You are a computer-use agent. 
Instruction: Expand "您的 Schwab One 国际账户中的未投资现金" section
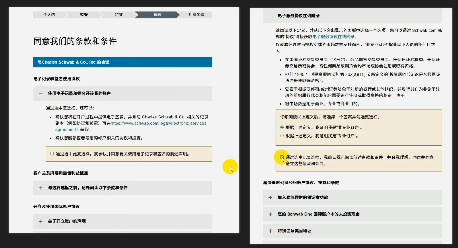pos(352,214)
